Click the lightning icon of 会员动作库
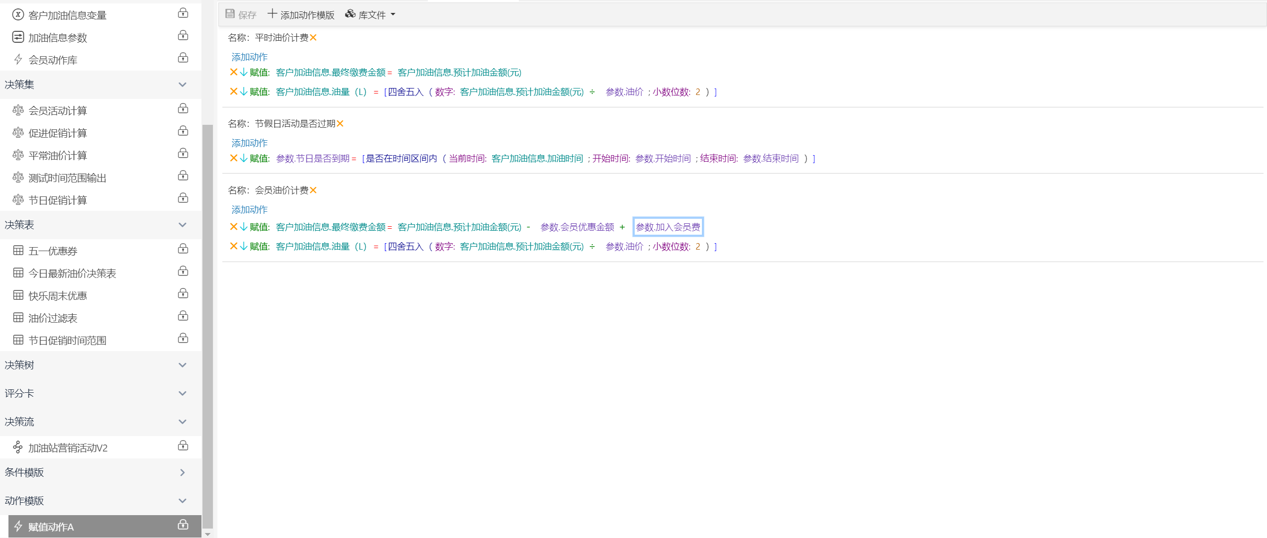The height and width of the screenshot is (538, 1267). pos(18,60)
